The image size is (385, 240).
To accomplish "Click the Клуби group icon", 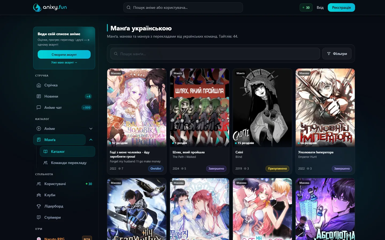I will [39, 195].
